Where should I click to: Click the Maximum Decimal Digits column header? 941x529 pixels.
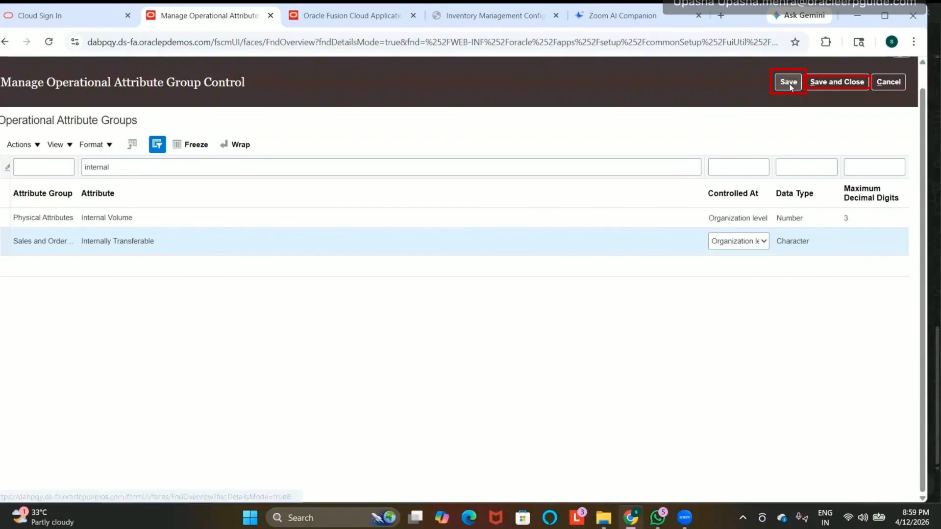(871, 193)
